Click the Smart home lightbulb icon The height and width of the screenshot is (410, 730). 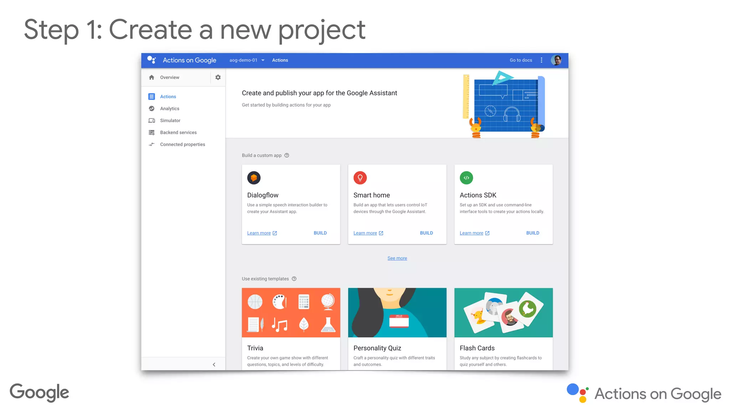(360, 178)
